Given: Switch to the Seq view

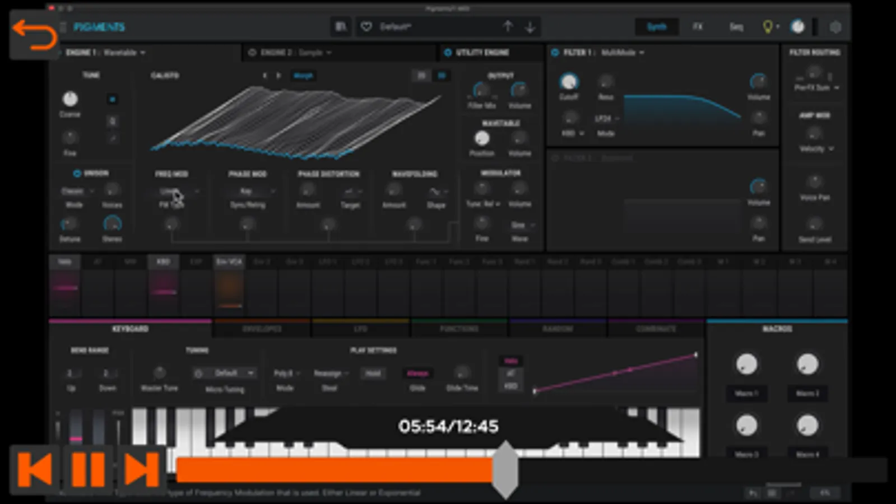Looking at the screenshot, I should (736, 27).
